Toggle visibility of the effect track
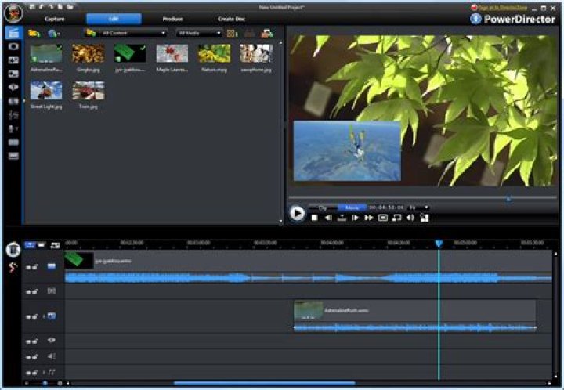Image resolution: width=564 pixels, height=390 pixels. pos(29,292)
